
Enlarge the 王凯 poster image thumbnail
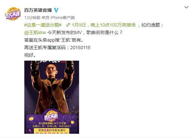pyautogui.click(x=52, y=97)
